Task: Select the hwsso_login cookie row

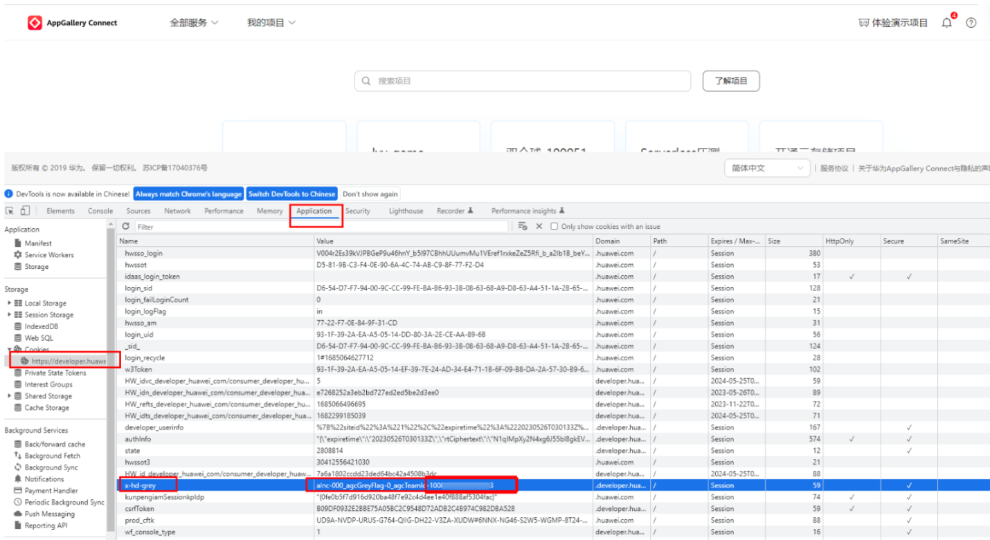Action: tap(553, 253)
